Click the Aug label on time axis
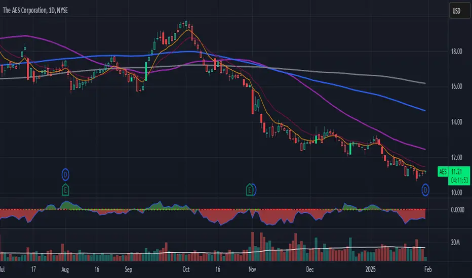 tap(65, 269)
